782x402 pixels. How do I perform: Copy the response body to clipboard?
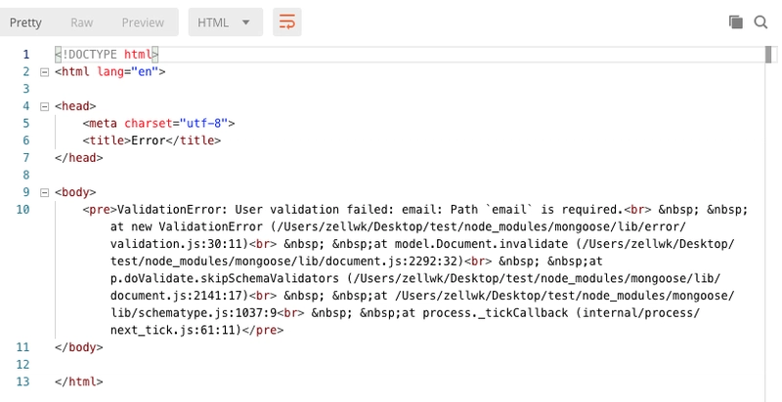tap(735, 21)
